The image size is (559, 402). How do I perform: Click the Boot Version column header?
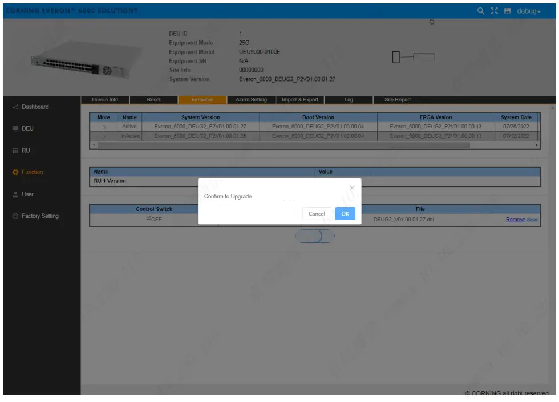tap(318, 117)
